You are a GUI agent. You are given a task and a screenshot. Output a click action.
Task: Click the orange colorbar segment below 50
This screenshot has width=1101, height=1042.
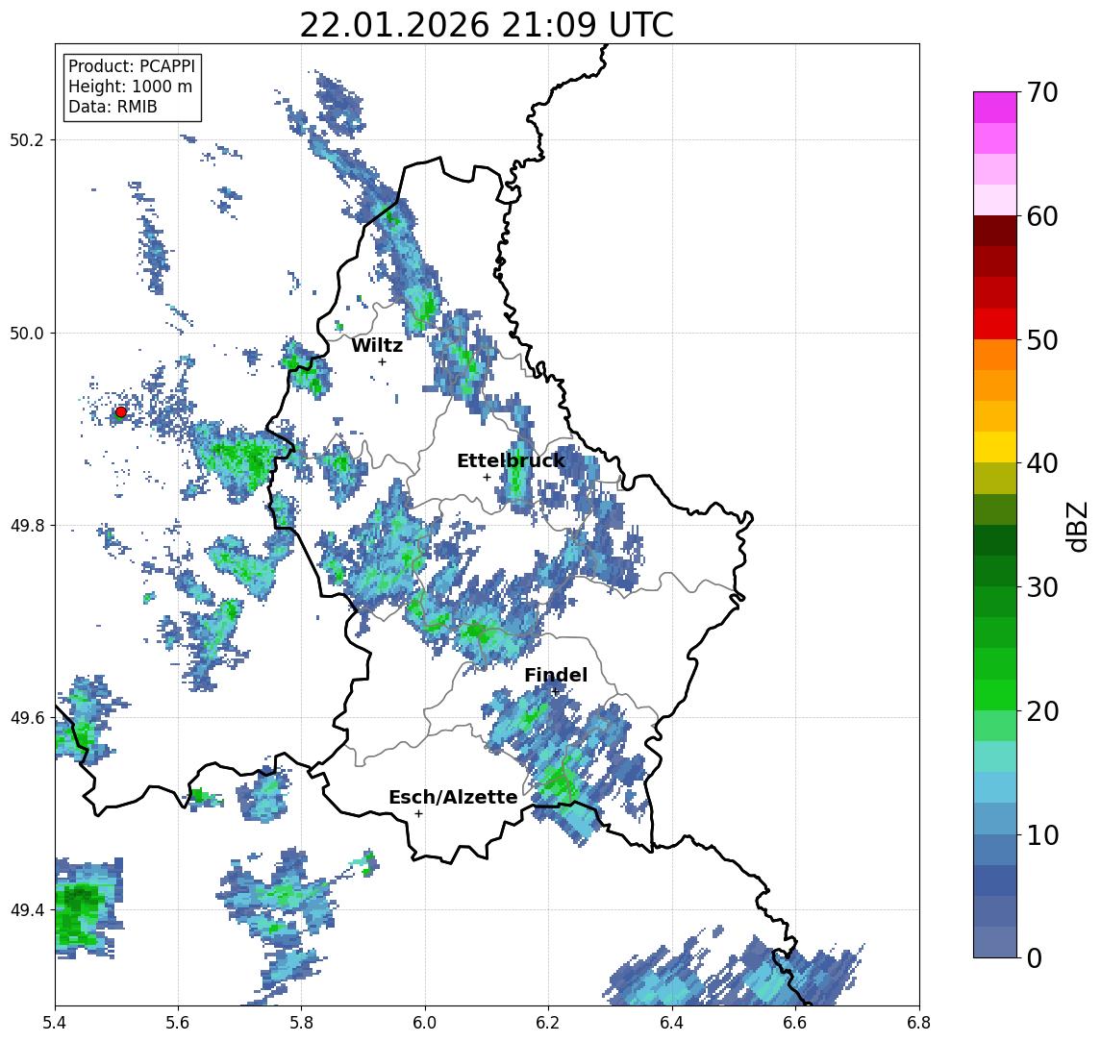click(x=995, y=355)
